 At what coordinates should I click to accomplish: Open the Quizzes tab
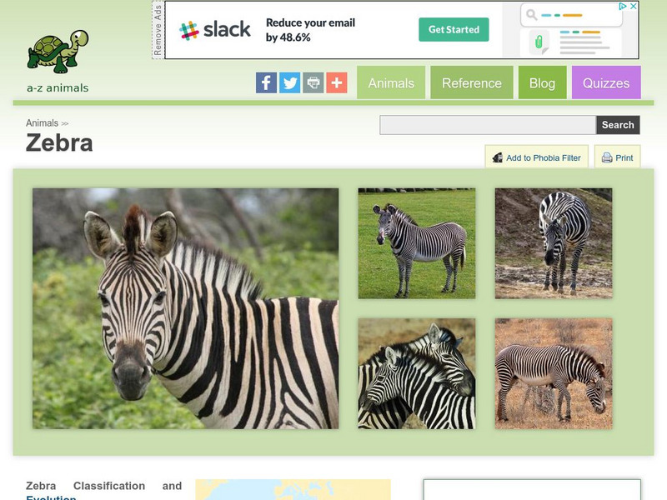[x=606, y=82]
